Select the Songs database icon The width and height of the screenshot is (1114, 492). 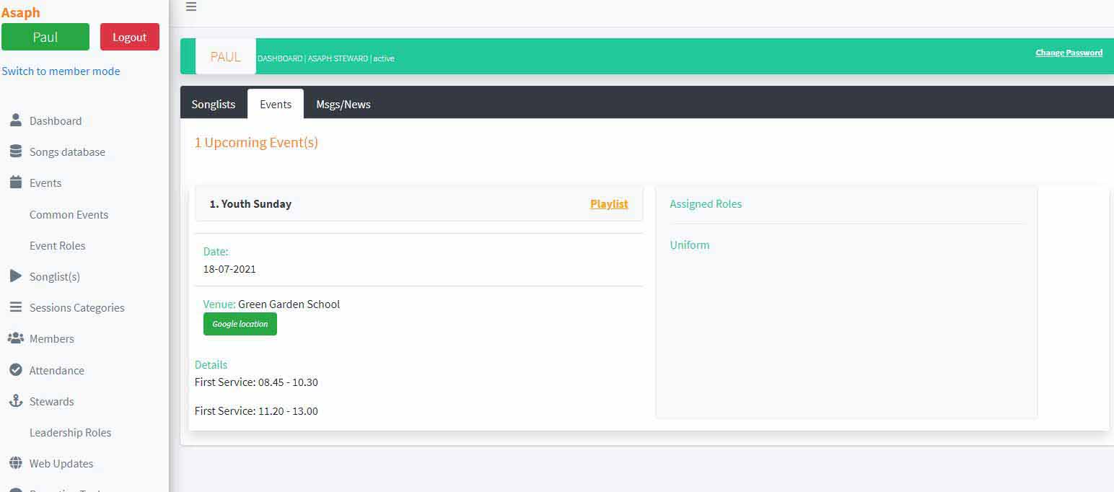click(15, 151)
